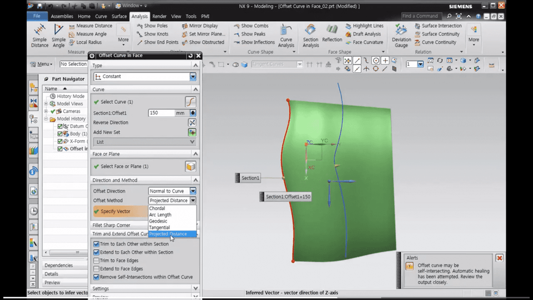Enable Trim to Face Edges

tap(96, 261)
